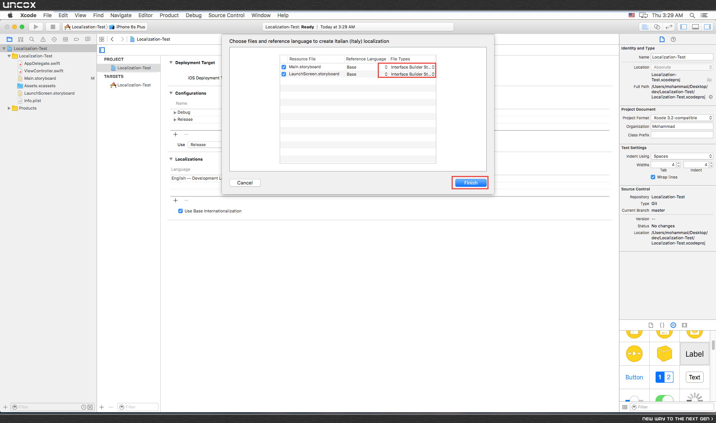
Task: Toggle the Navigator panel visibility
Action: (x=684, y=27)
